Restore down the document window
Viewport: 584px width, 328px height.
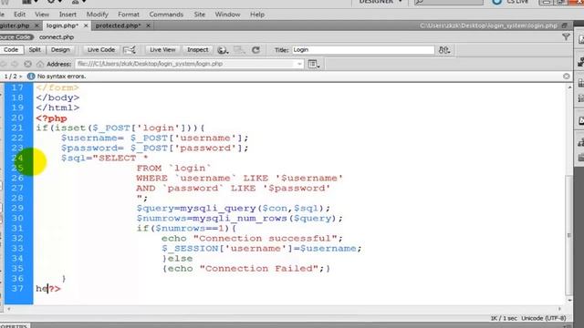(x=565, y=26)
